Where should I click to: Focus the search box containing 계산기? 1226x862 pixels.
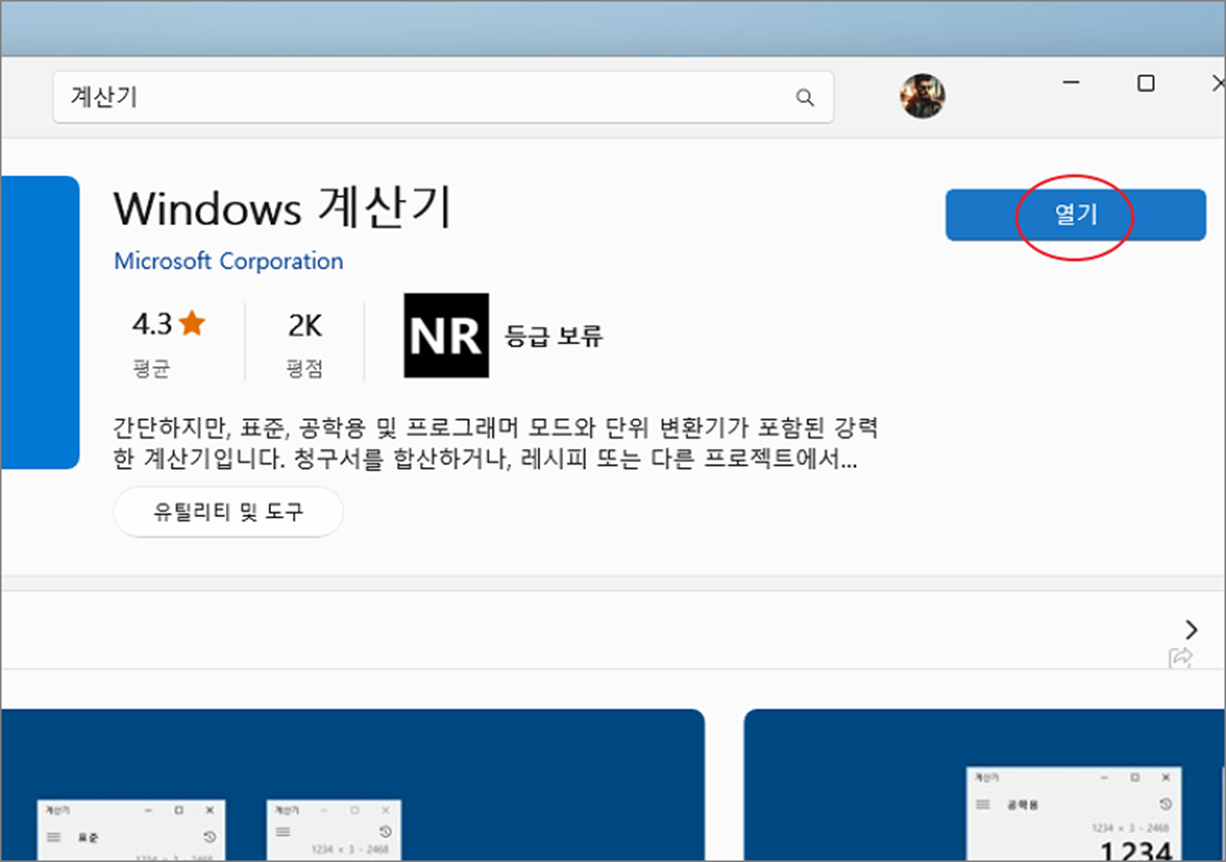coord(442,97)
